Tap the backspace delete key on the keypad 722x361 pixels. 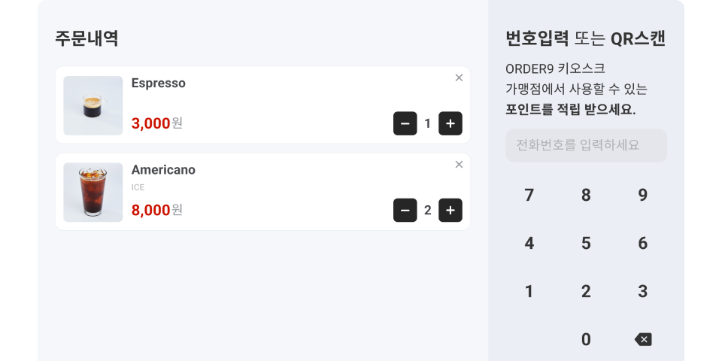tap(643, 339)
